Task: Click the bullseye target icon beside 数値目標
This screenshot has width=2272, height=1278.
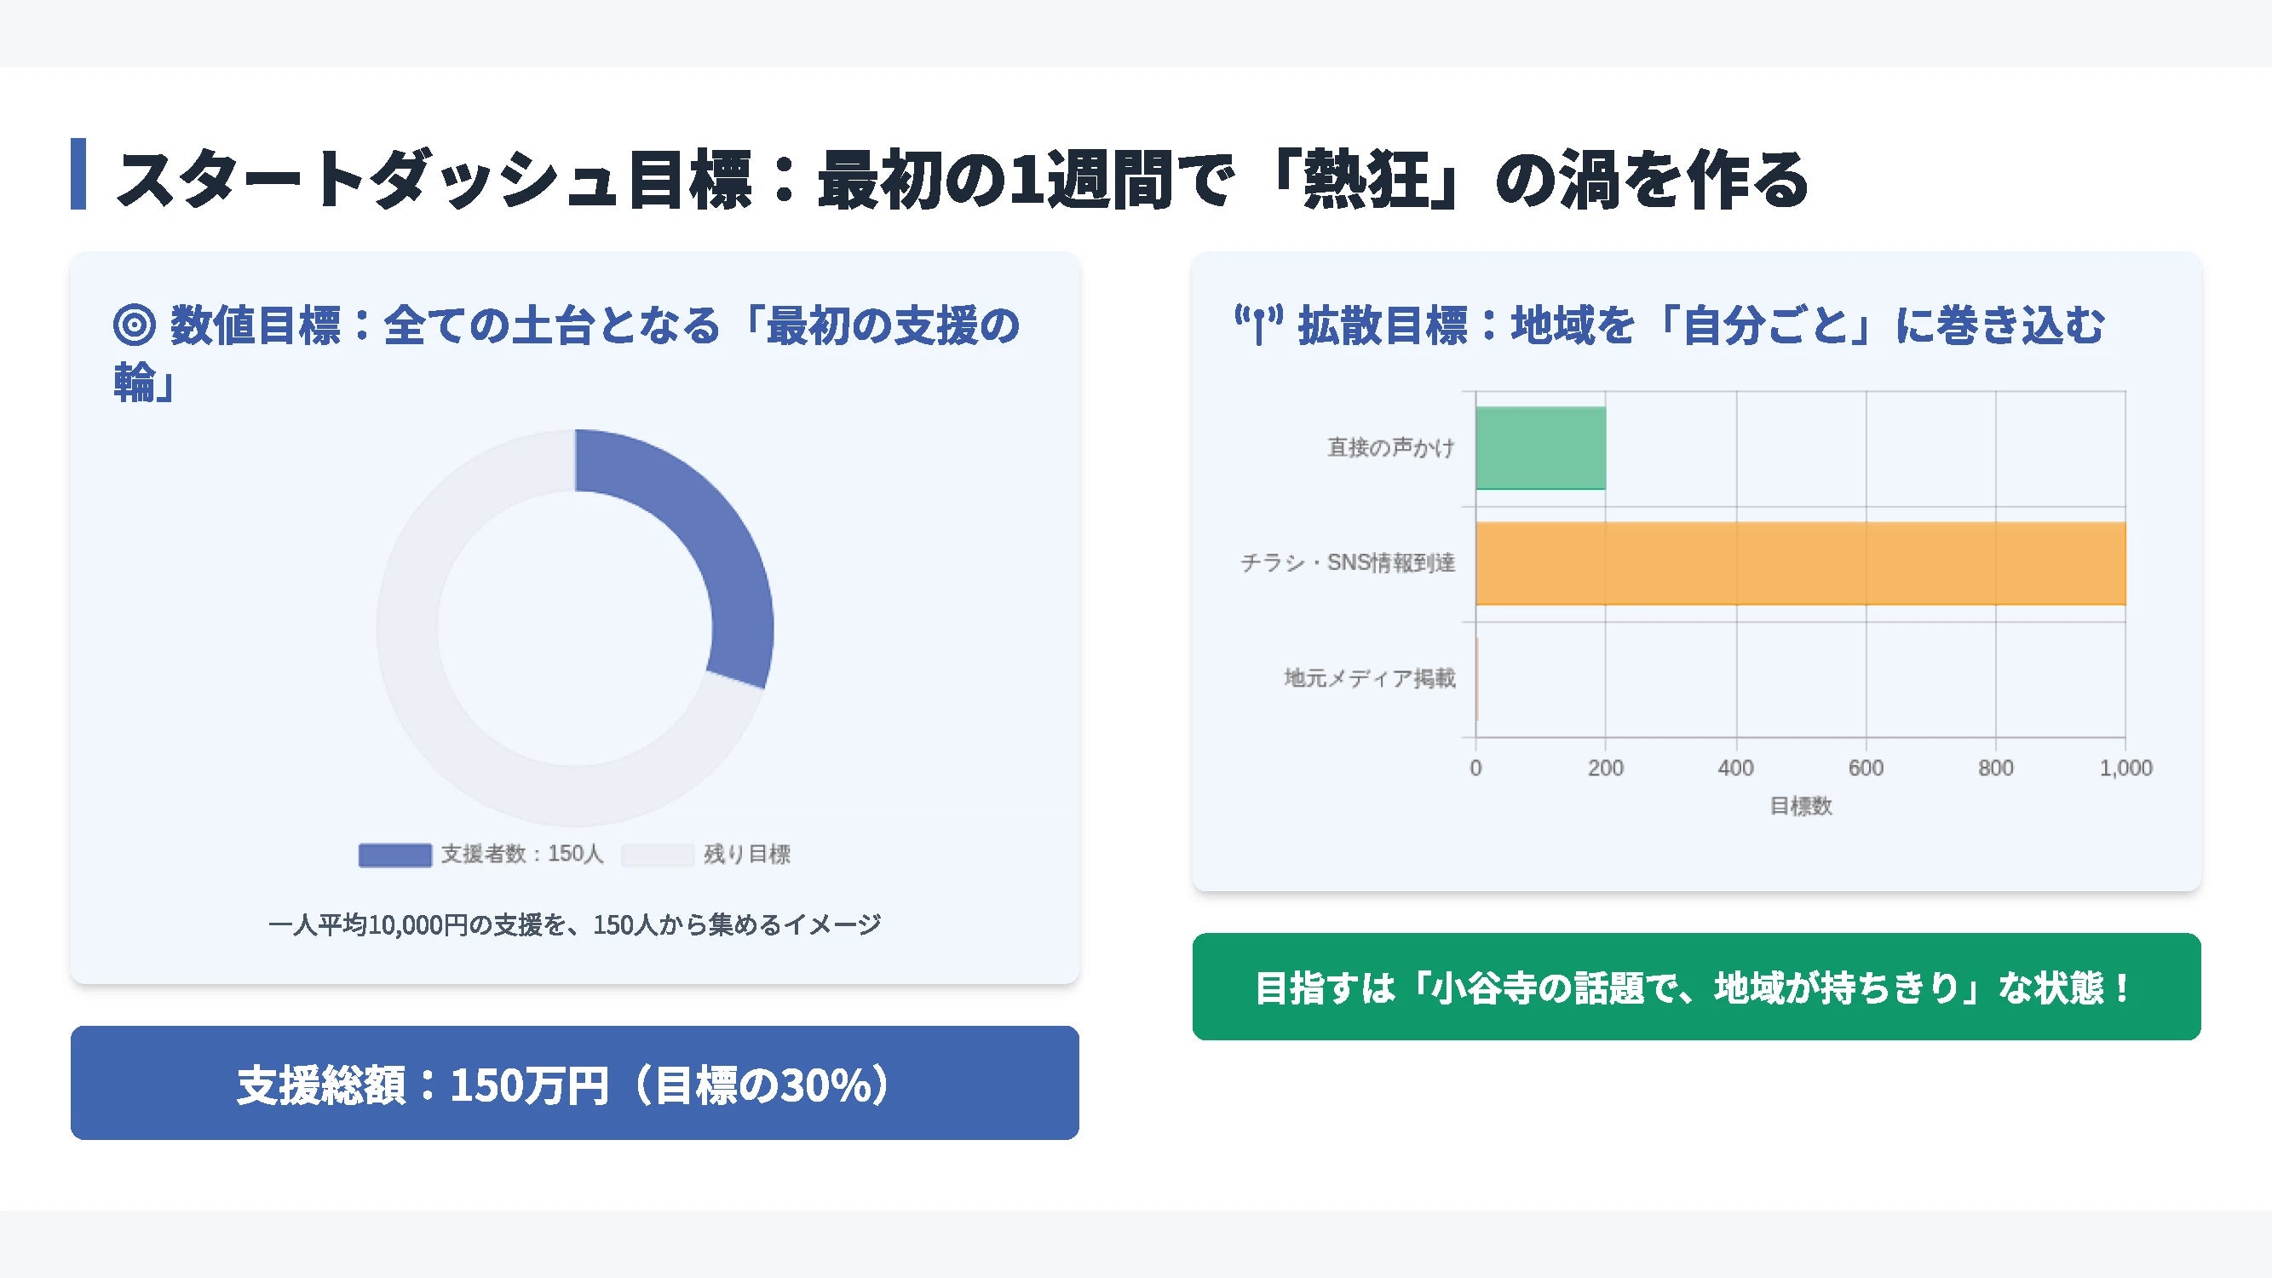Action: (x=134, y=325)
